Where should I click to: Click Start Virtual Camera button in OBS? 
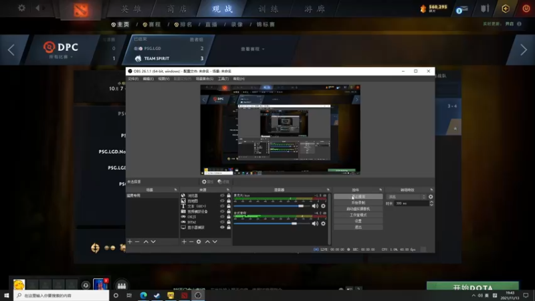pos(358,209)
